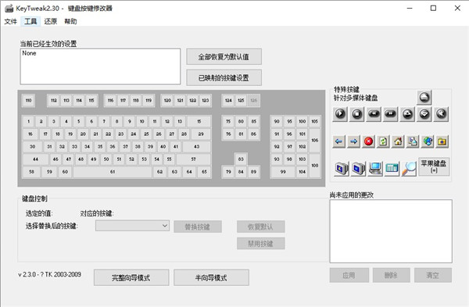Click the calculator special button
The width and height of the screenshot is (469, 307).
pyautogui.click(x=392, y=168)
